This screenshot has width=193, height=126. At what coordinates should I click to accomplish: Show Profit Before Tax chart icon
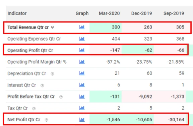pos(82,97)
